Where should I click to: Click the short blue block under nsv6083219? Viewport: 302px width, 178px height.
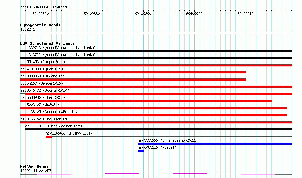point(141,151)
